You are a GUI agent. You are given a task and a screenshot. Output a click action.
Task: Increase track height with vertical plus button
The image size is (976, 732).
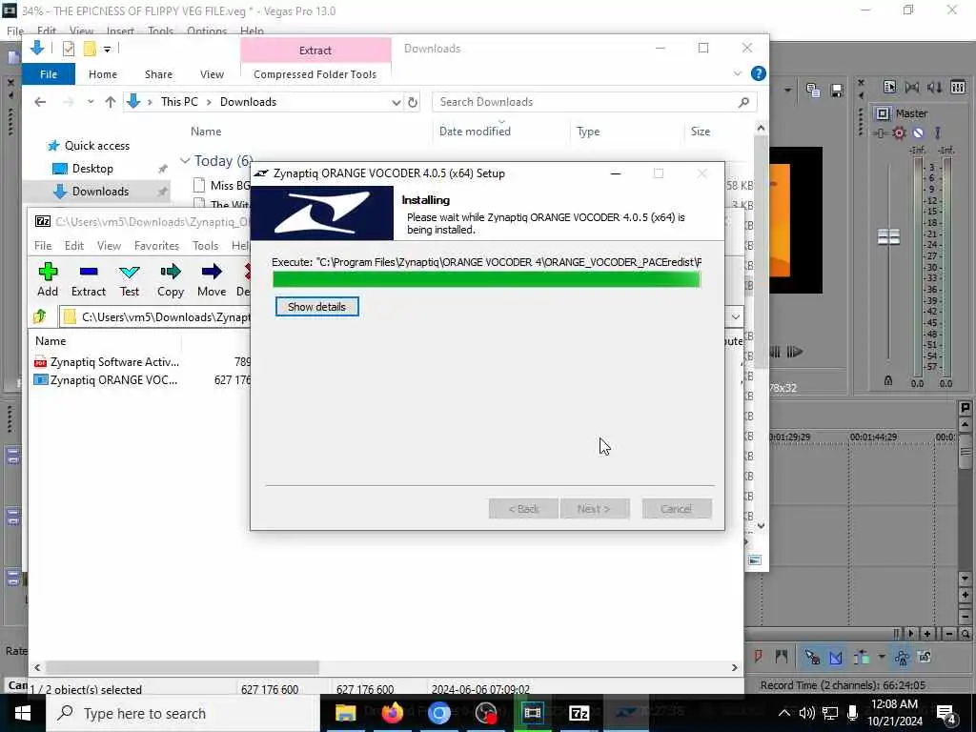coord(965,596)
